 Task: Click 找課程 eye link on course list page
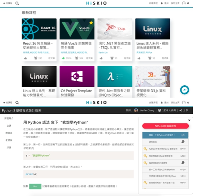coord(7,3)
